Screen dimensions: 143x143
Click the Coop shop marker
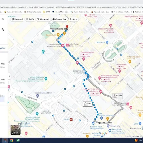(x=140, y=124)
